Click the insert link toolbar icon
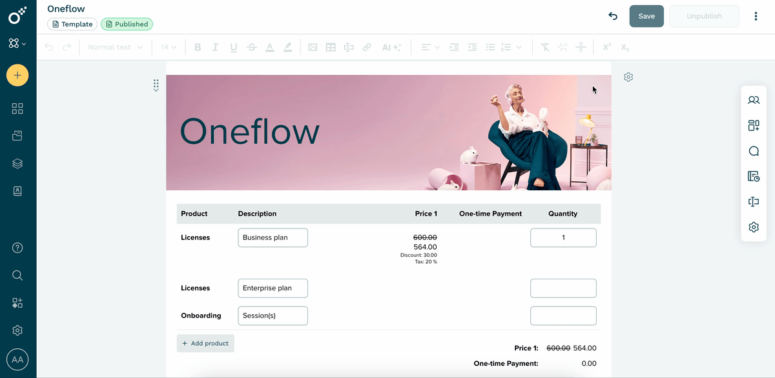This screenshot has height=378, width=775. pyautogui.click(x=367, y=47)
